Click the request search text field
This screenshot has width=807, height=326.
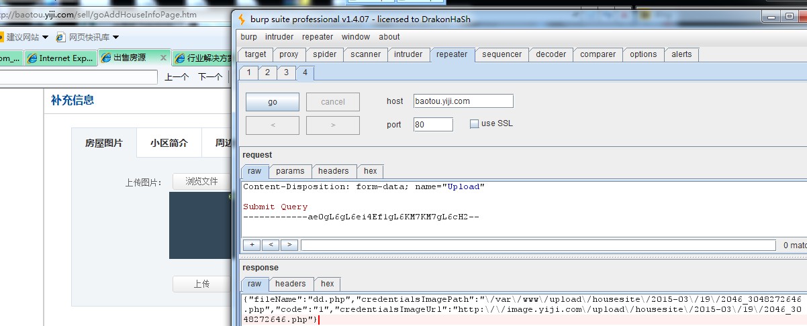click(538, 245)
